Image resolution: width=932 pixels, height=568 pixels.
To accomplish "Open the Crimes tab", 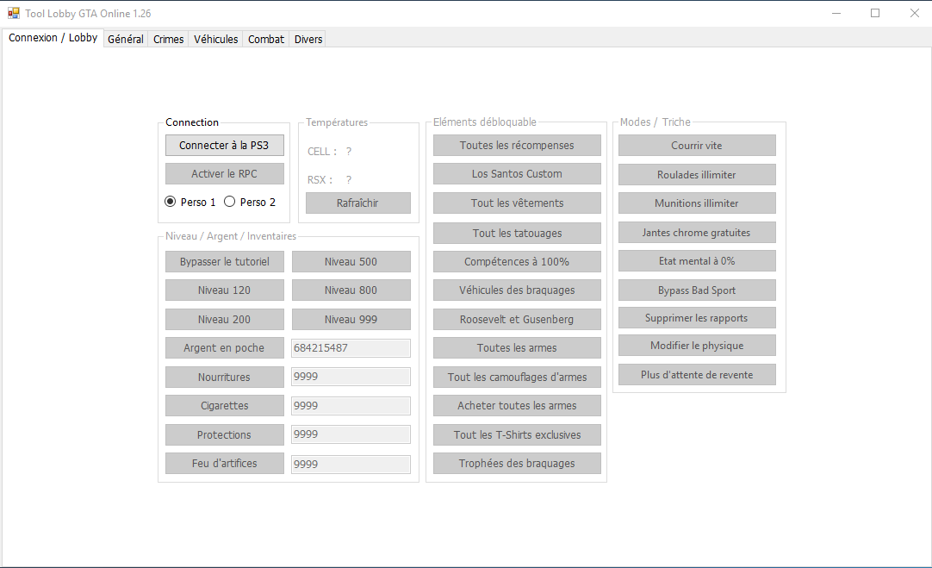I will pos(168,40).
